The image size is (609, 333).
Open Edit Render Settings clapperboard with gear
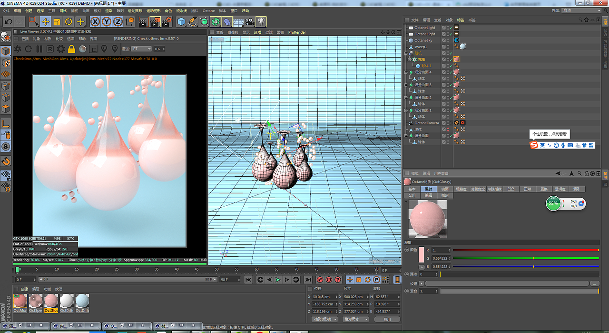pos(167,21)
